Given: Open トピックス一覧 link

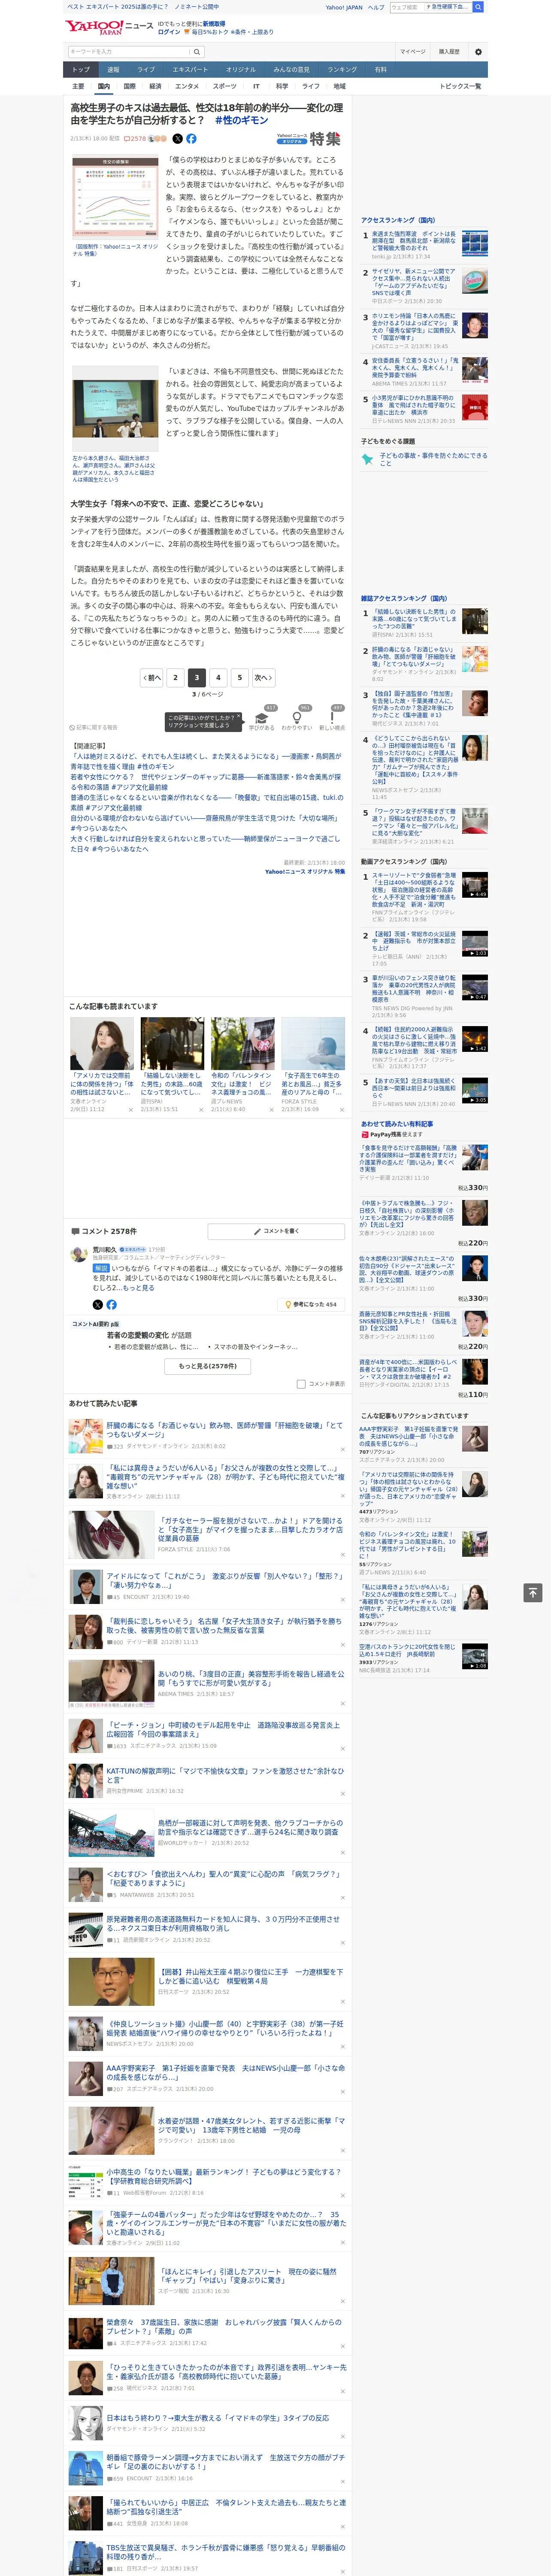Looking at the screenshot, I should (460, 86).
